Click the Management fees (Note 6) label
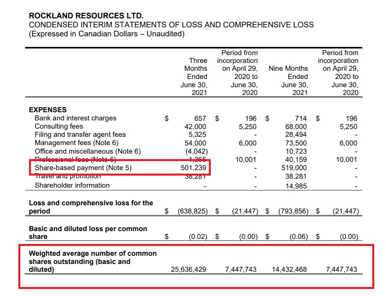This screenshot has width=386, height=296. click(77, 143)
